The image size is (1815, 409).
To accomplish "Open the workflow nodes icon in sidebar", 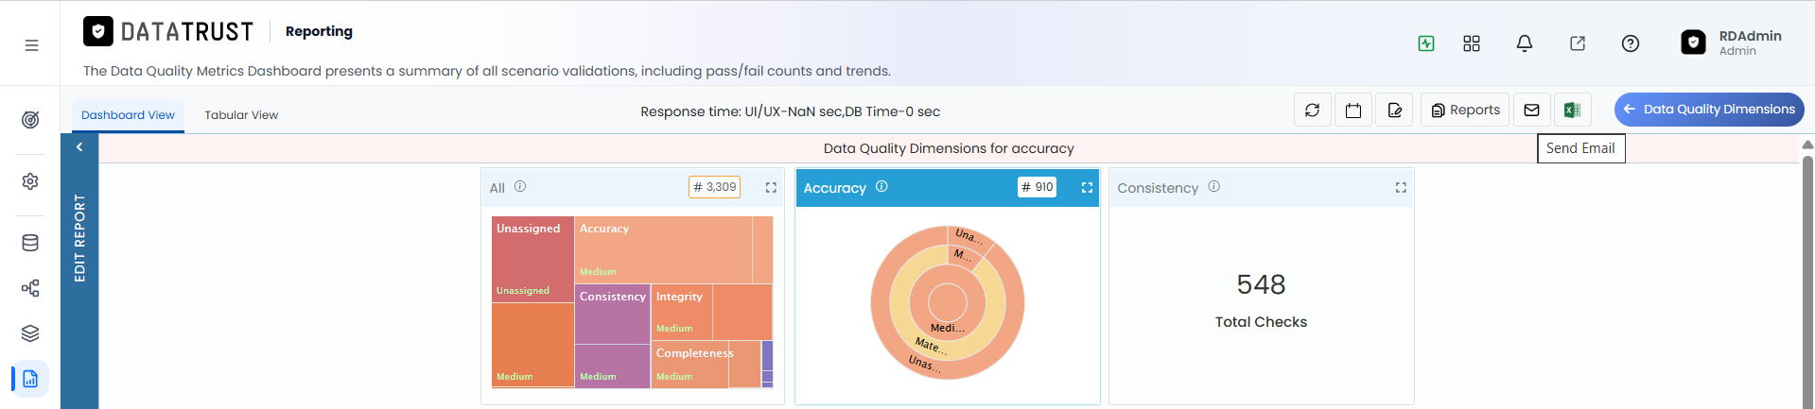I will point(30,288).
